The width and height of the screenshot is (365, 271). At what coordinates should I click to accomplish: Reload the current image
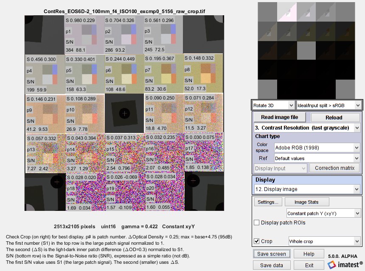(x=335, y=117)
